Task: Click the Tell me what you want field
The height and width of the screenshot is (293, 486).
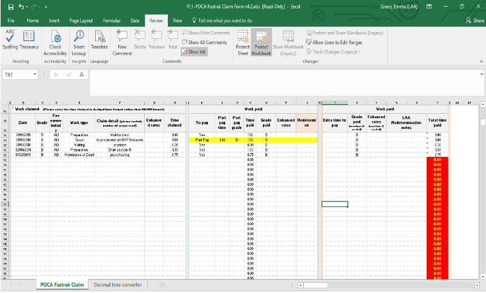Action: click(x=221, y=20)
